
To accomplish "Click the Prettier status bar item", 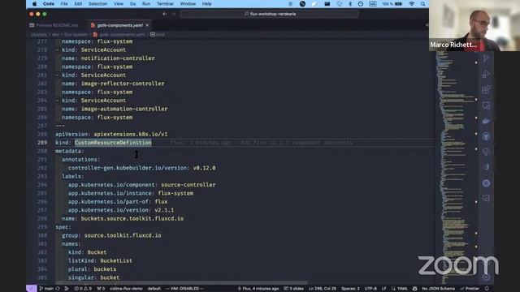I will 470,289.
